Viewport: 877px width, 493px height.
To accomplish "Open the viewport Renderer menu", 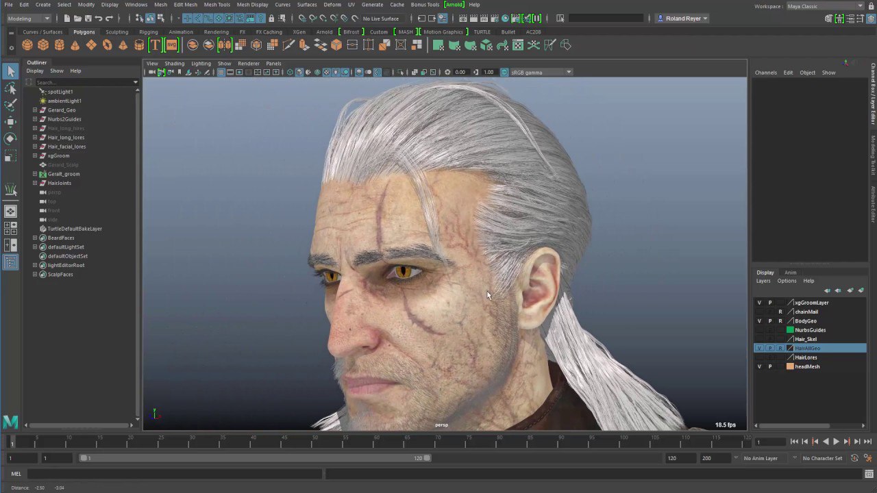I will tap(249, 64).
